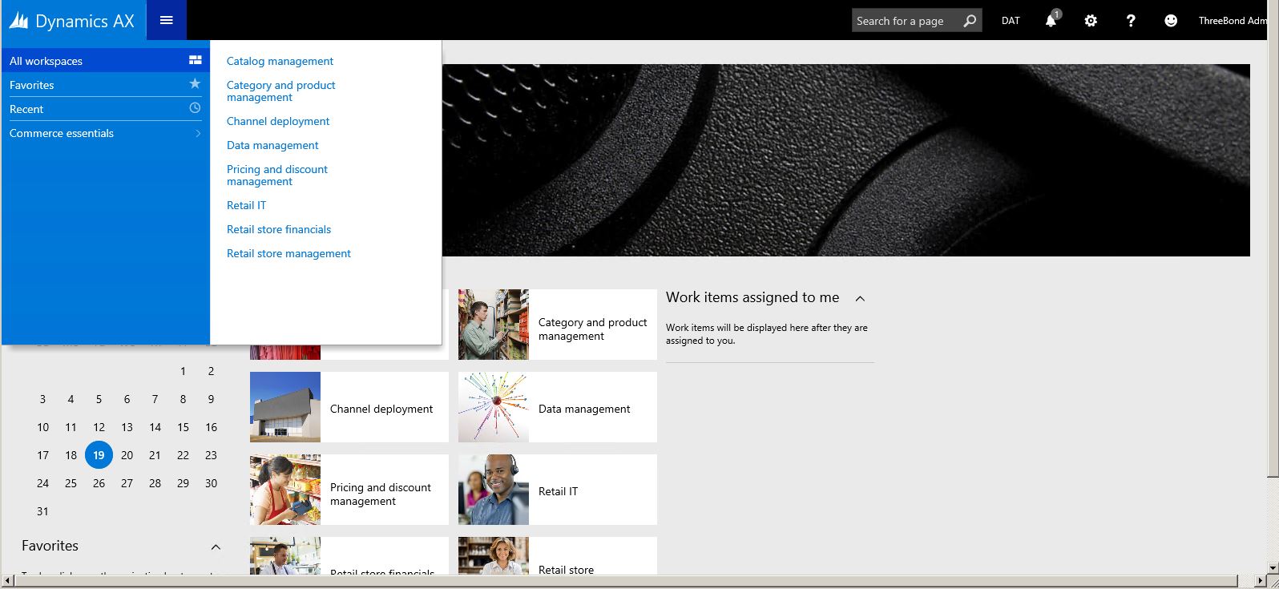Select the 5th in the calendar
This screenshot has width=1279, height=589.
[x=99, y=399]
